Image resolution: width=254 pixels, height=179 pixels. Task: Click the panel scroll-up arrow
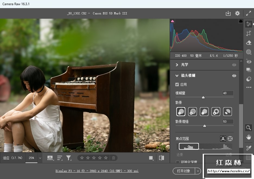[x=241, y=61]
